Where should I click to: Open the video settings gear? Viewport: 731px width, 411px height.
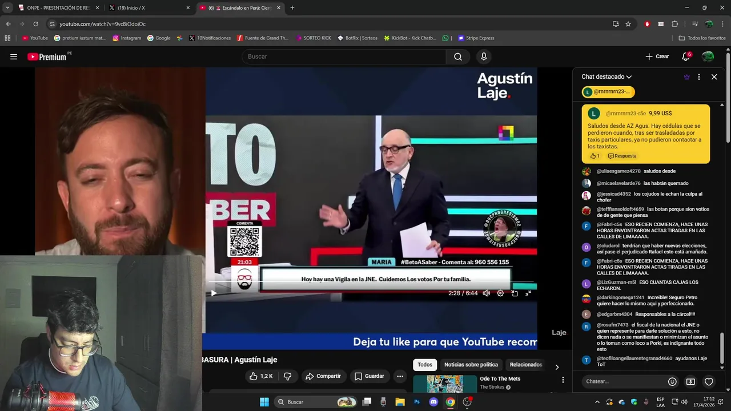tap(500, 293)
